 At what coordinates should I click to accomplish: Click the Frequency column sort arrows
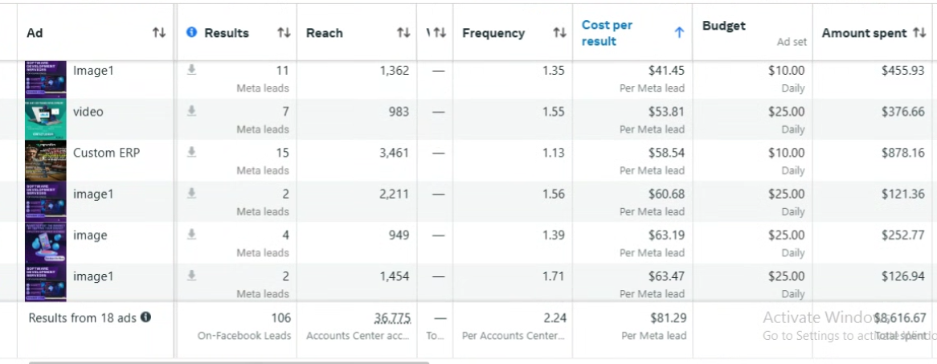pyautogui.click(x=559, y=33)
